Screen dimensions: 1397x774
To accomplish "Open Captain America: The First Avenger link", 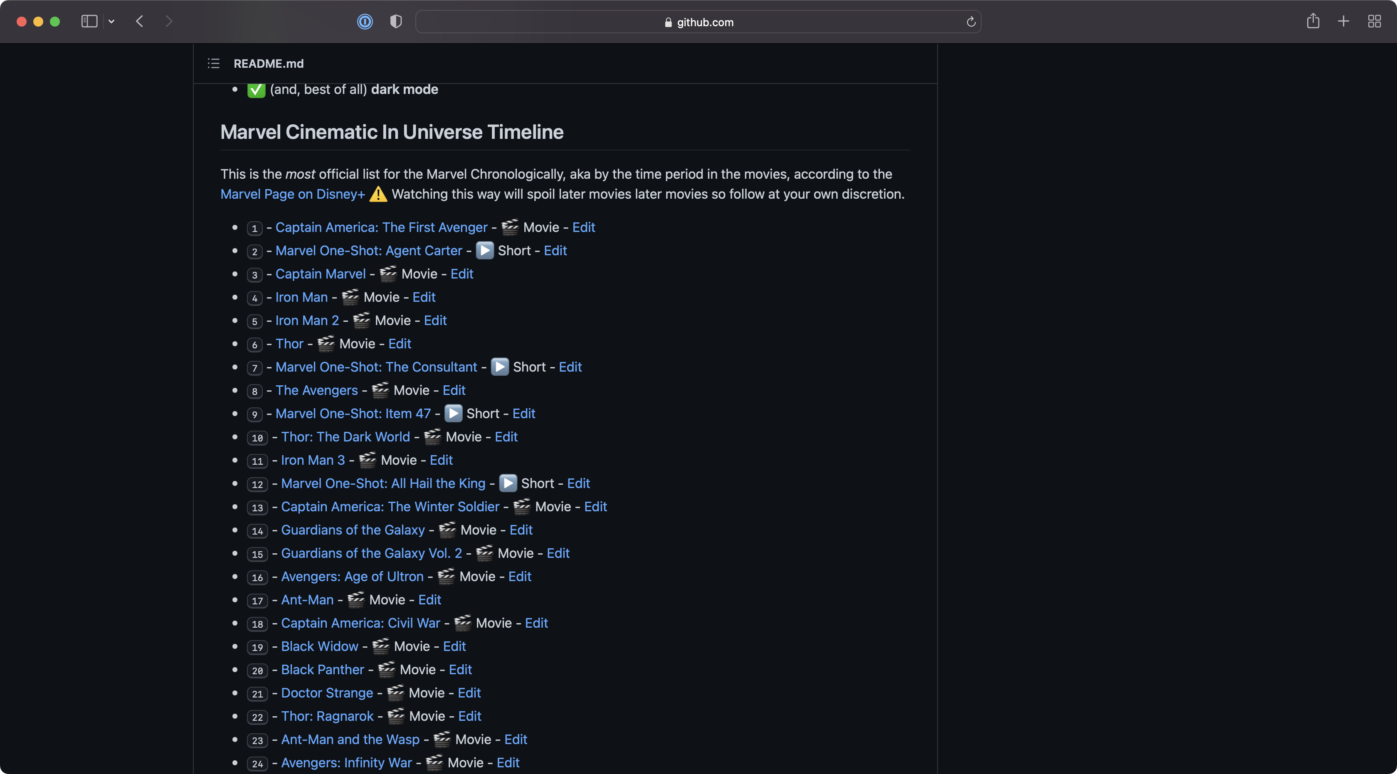I will tap(381, 228).
